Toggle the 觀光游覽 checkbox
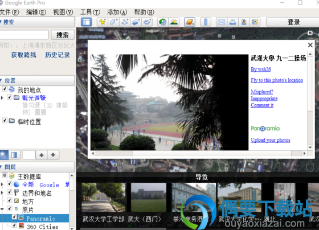This screenshot has height=230, width=319. [9, 97]
